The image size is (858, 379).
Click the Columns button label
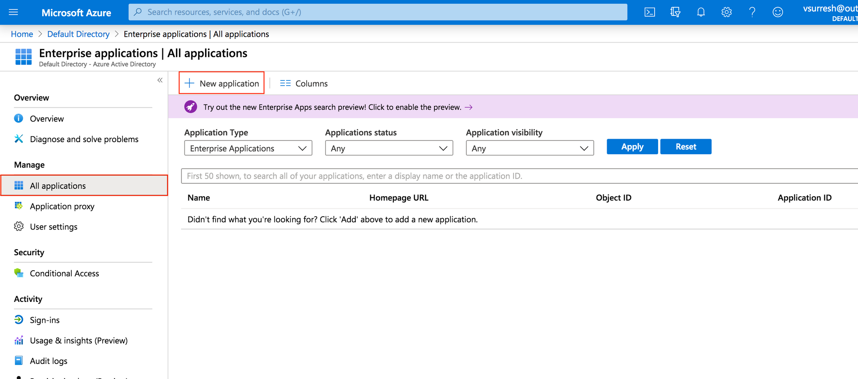click(311, 84)
